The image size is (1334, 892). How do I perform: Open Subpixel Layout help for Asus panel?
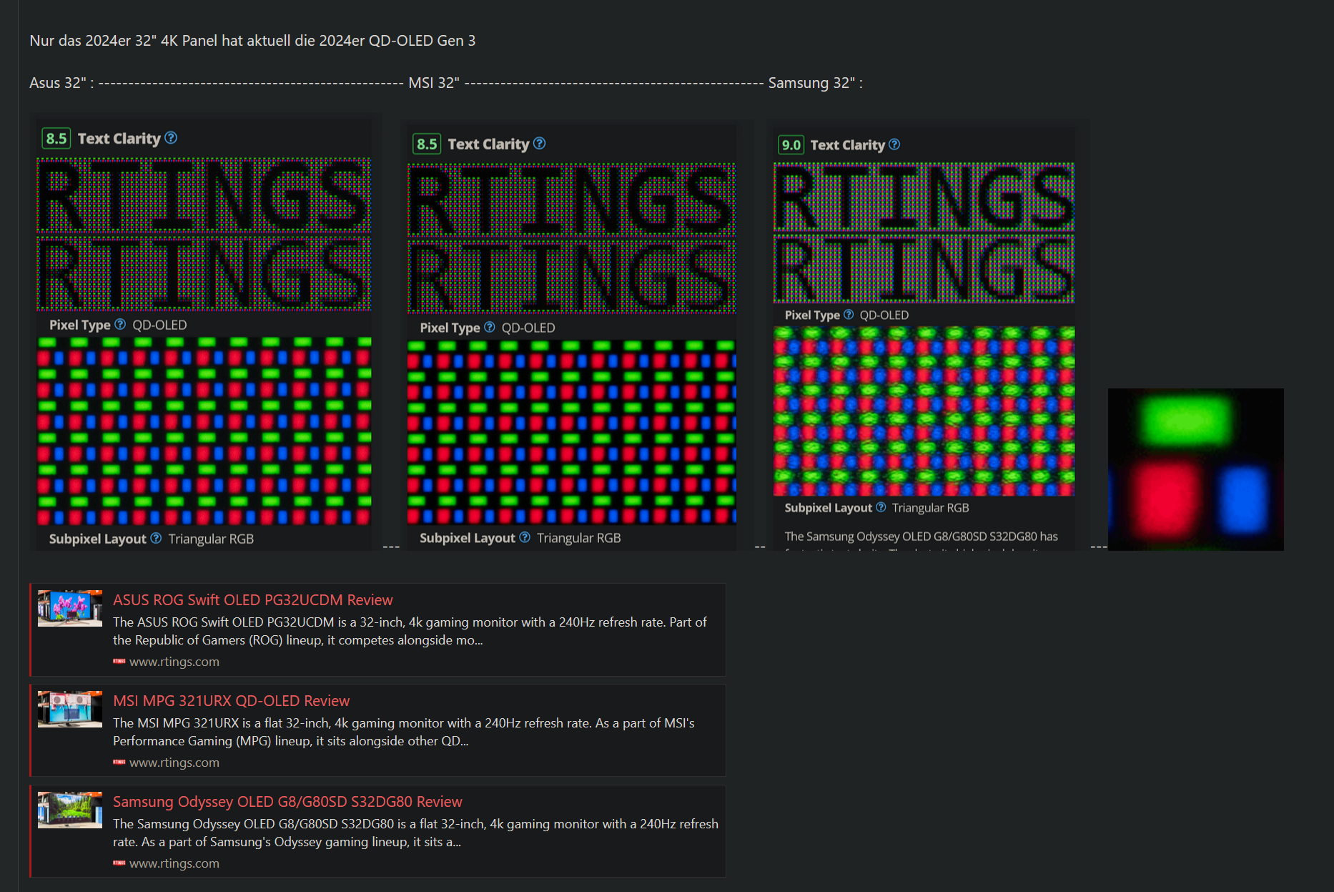[156, 539]
